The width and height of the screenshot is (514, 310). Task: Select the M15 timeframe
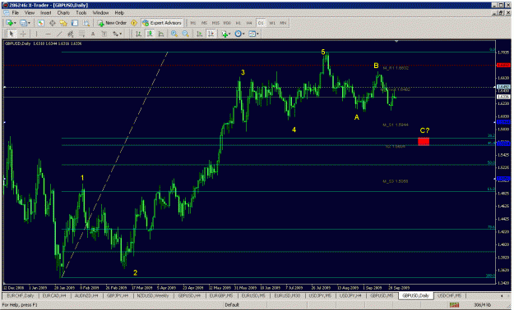(x=215, y=23)
